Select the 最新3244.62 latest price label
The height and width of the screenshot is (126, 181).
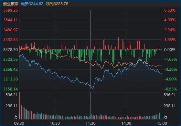point(32,4)
